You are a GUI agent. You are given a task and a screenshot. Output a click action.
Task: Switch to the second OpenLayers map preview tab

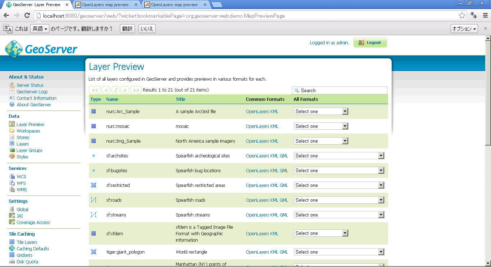tap(175, 5)
